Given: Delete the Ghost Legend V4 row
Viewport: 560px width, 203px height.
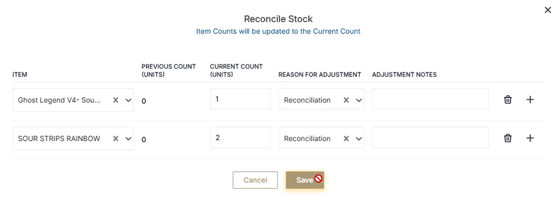Looking at the screenshot, I should coord(507,100).
